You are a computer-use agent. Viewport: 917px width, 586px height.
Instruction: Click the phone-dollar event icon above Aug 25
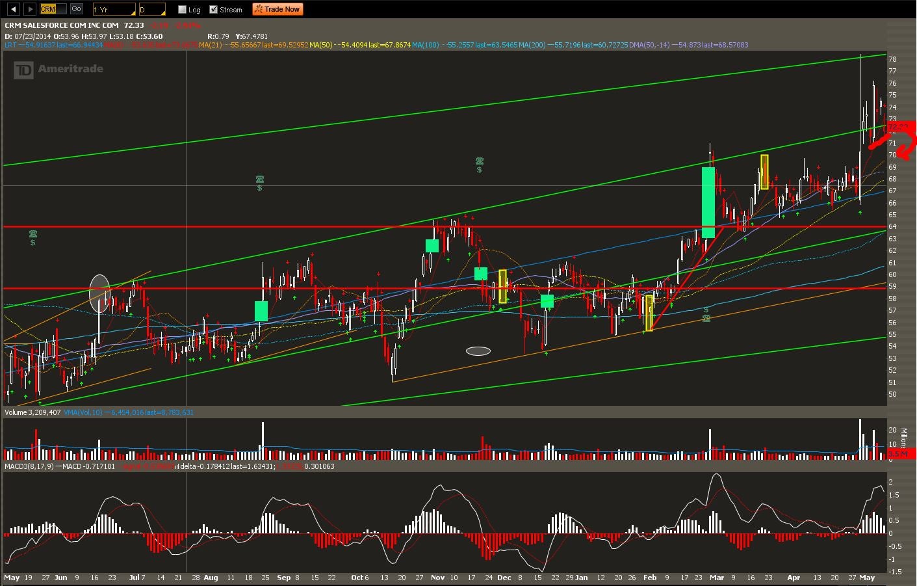click(259, 183)
